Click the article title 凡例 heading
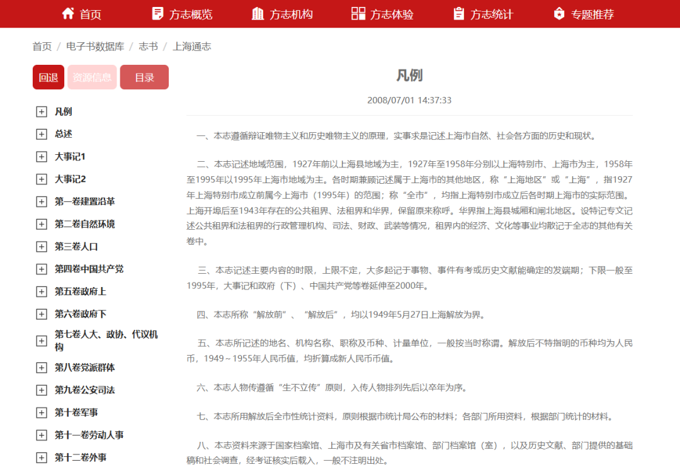The image size is (680, 467). point(409,76)
